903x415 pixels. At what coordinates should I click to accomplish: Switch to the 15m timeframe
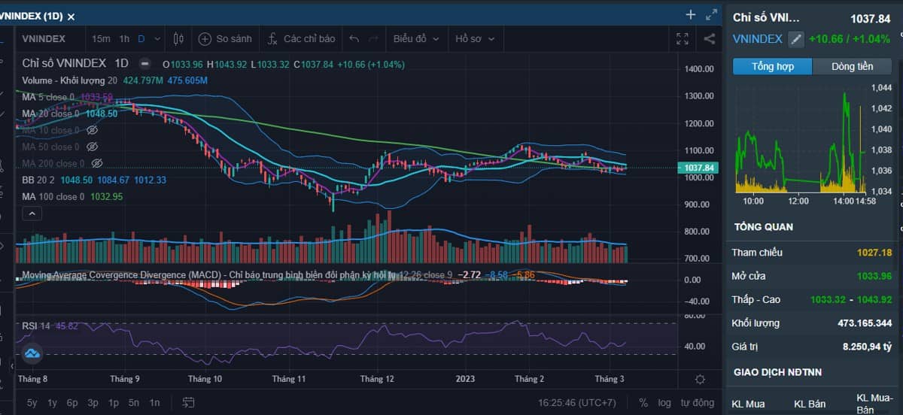coord(101,38)
